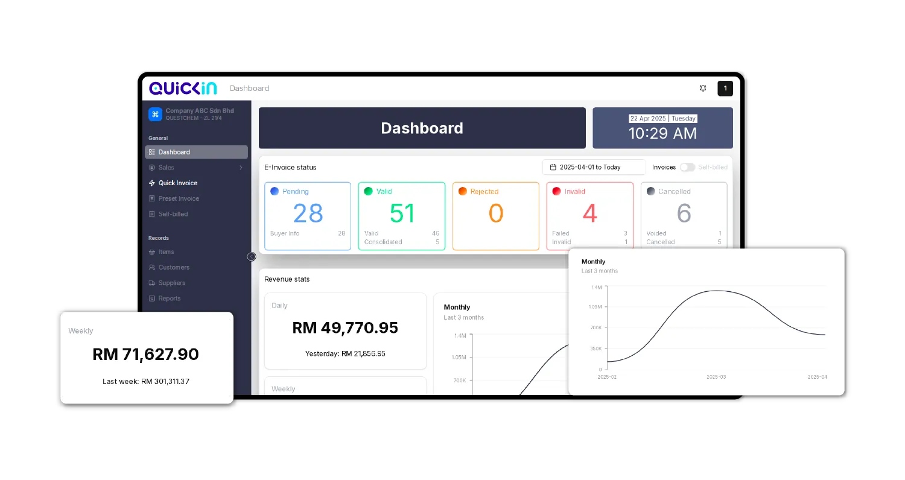The height and width of the screenshot is (480, 905).
Task: Select the Suppliers truck icon
Action: (x=152, y=283)
